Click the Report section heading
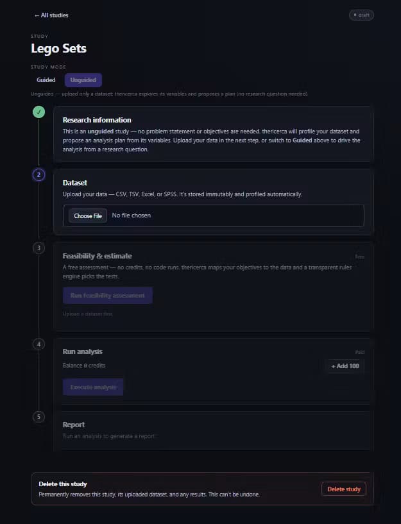The width and height of the screenshot is (401, 524). pyautogui.click(x=74, y=425)
